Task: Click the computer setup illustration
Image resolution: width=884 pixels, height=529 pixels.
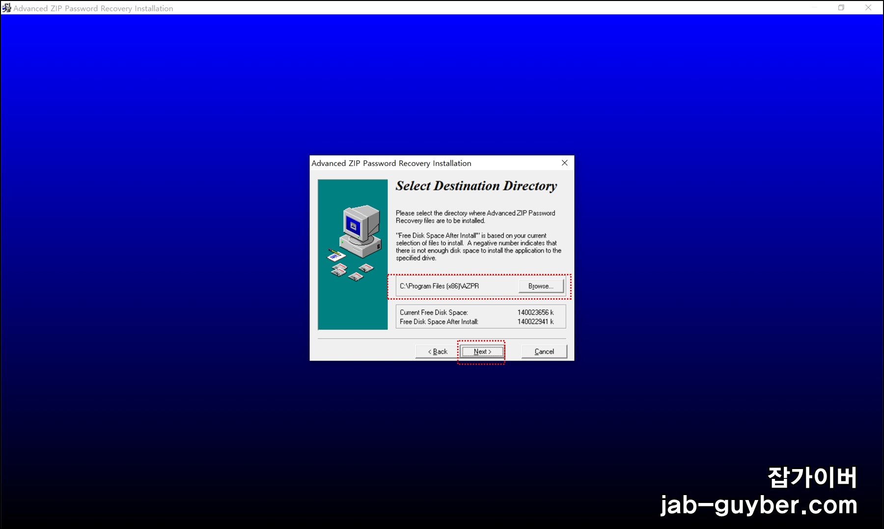Action: pos(353,254)
